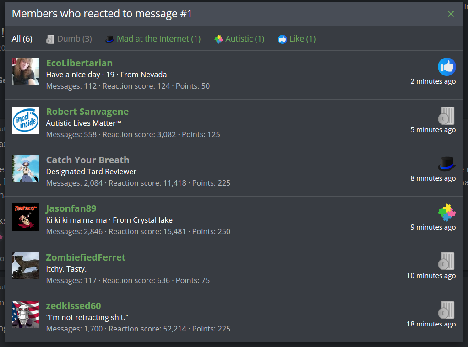Open zedkissed60's profile link
Viewport: 468px width, 347px height.
click(73, 306)
